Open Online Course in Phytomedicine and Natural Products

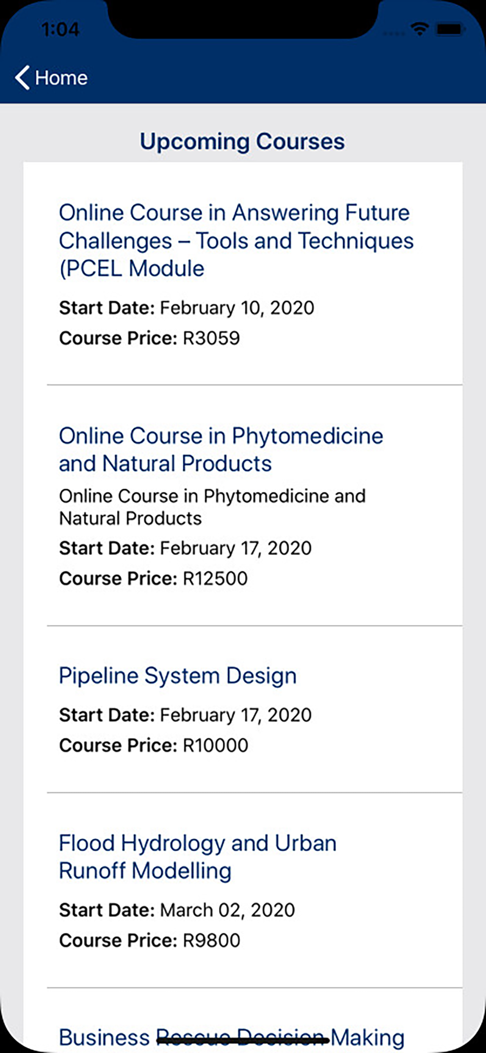pyautogui.click(x=221, y=449)
